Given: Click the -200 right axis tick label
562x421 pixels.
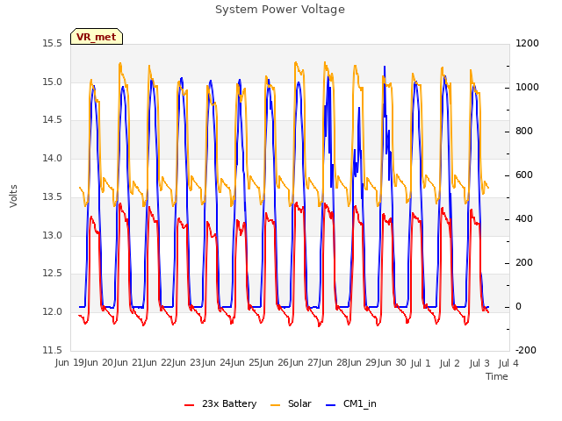Looking at the screenshot, I should pos(526,350).
